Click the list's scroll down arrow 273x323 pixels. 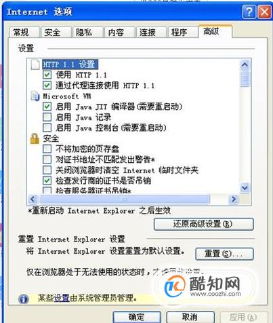coord(245,188)
